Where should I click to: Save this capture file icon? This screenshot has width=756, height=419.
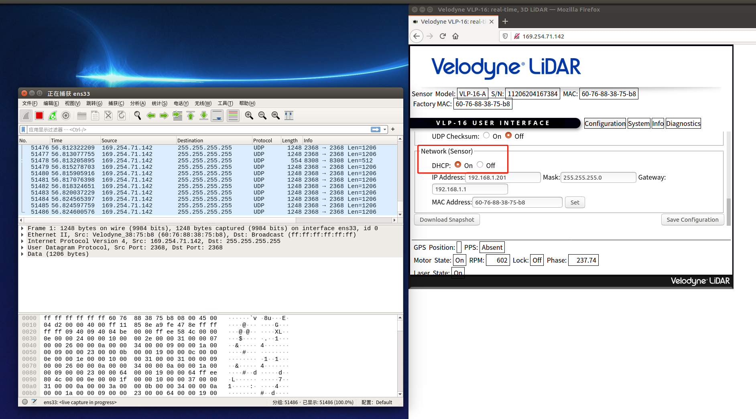[95, 115]
